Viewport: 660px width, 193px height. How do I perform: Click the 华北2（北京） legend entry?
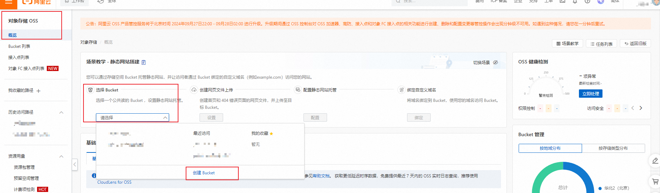(614, 188)
